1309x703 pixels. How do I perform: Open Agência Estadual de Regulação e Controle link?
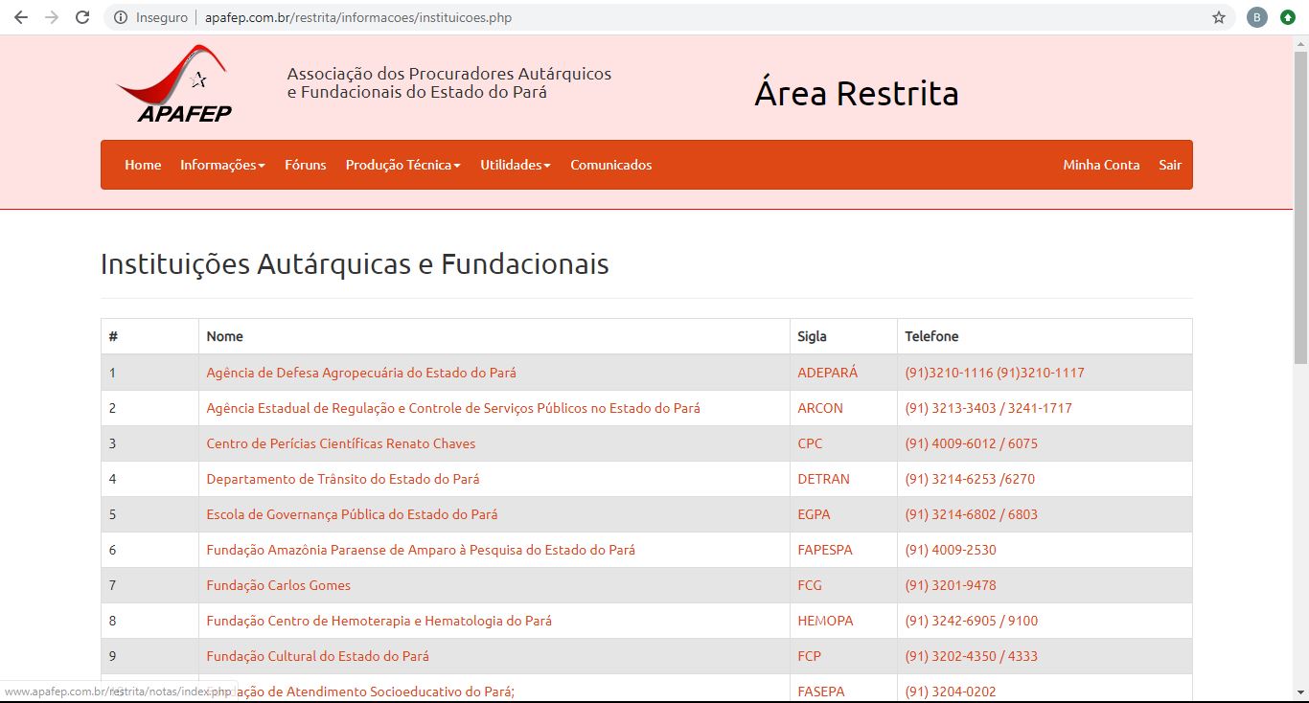click(453, 408)
